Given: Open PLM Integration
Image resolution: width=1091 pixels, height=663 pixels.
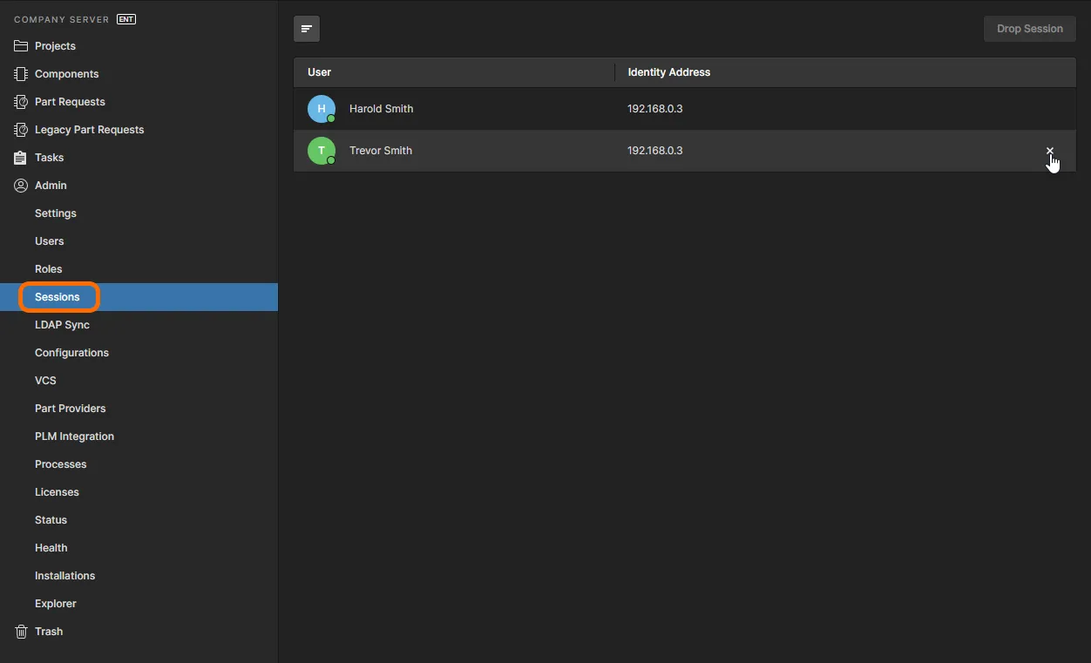Looking at the screenshot, I should (x=74, y=436).
